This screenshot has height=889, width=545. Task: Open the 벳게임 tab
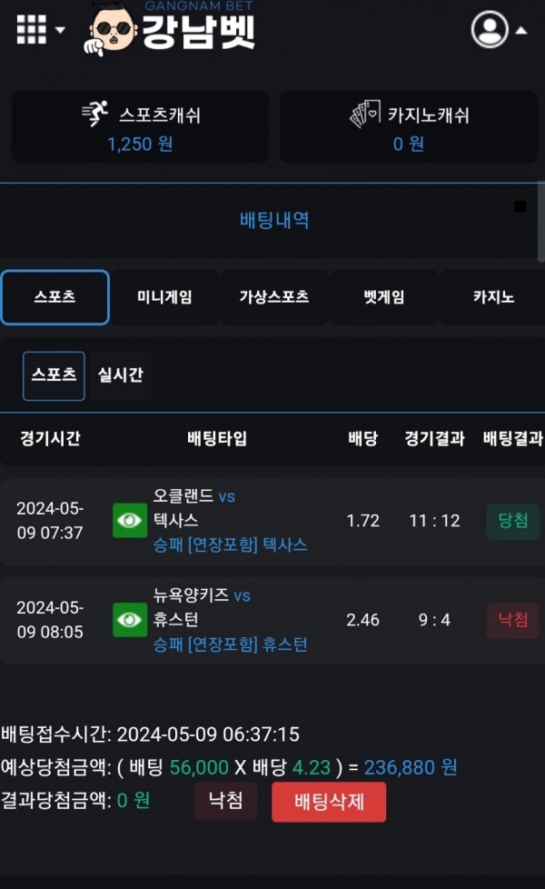tap(383, 297)
